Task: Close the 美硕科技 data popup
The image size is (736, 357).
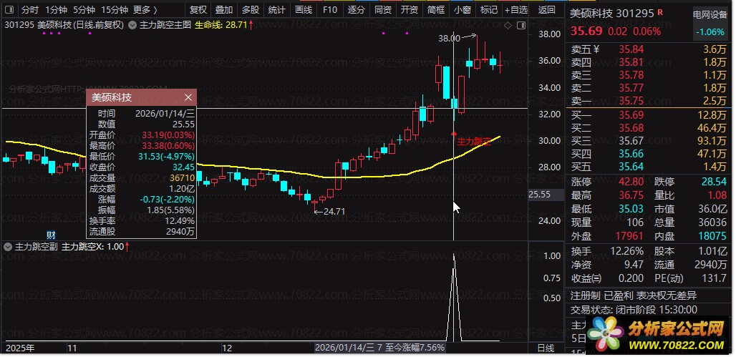Action: tap(188, 97)
